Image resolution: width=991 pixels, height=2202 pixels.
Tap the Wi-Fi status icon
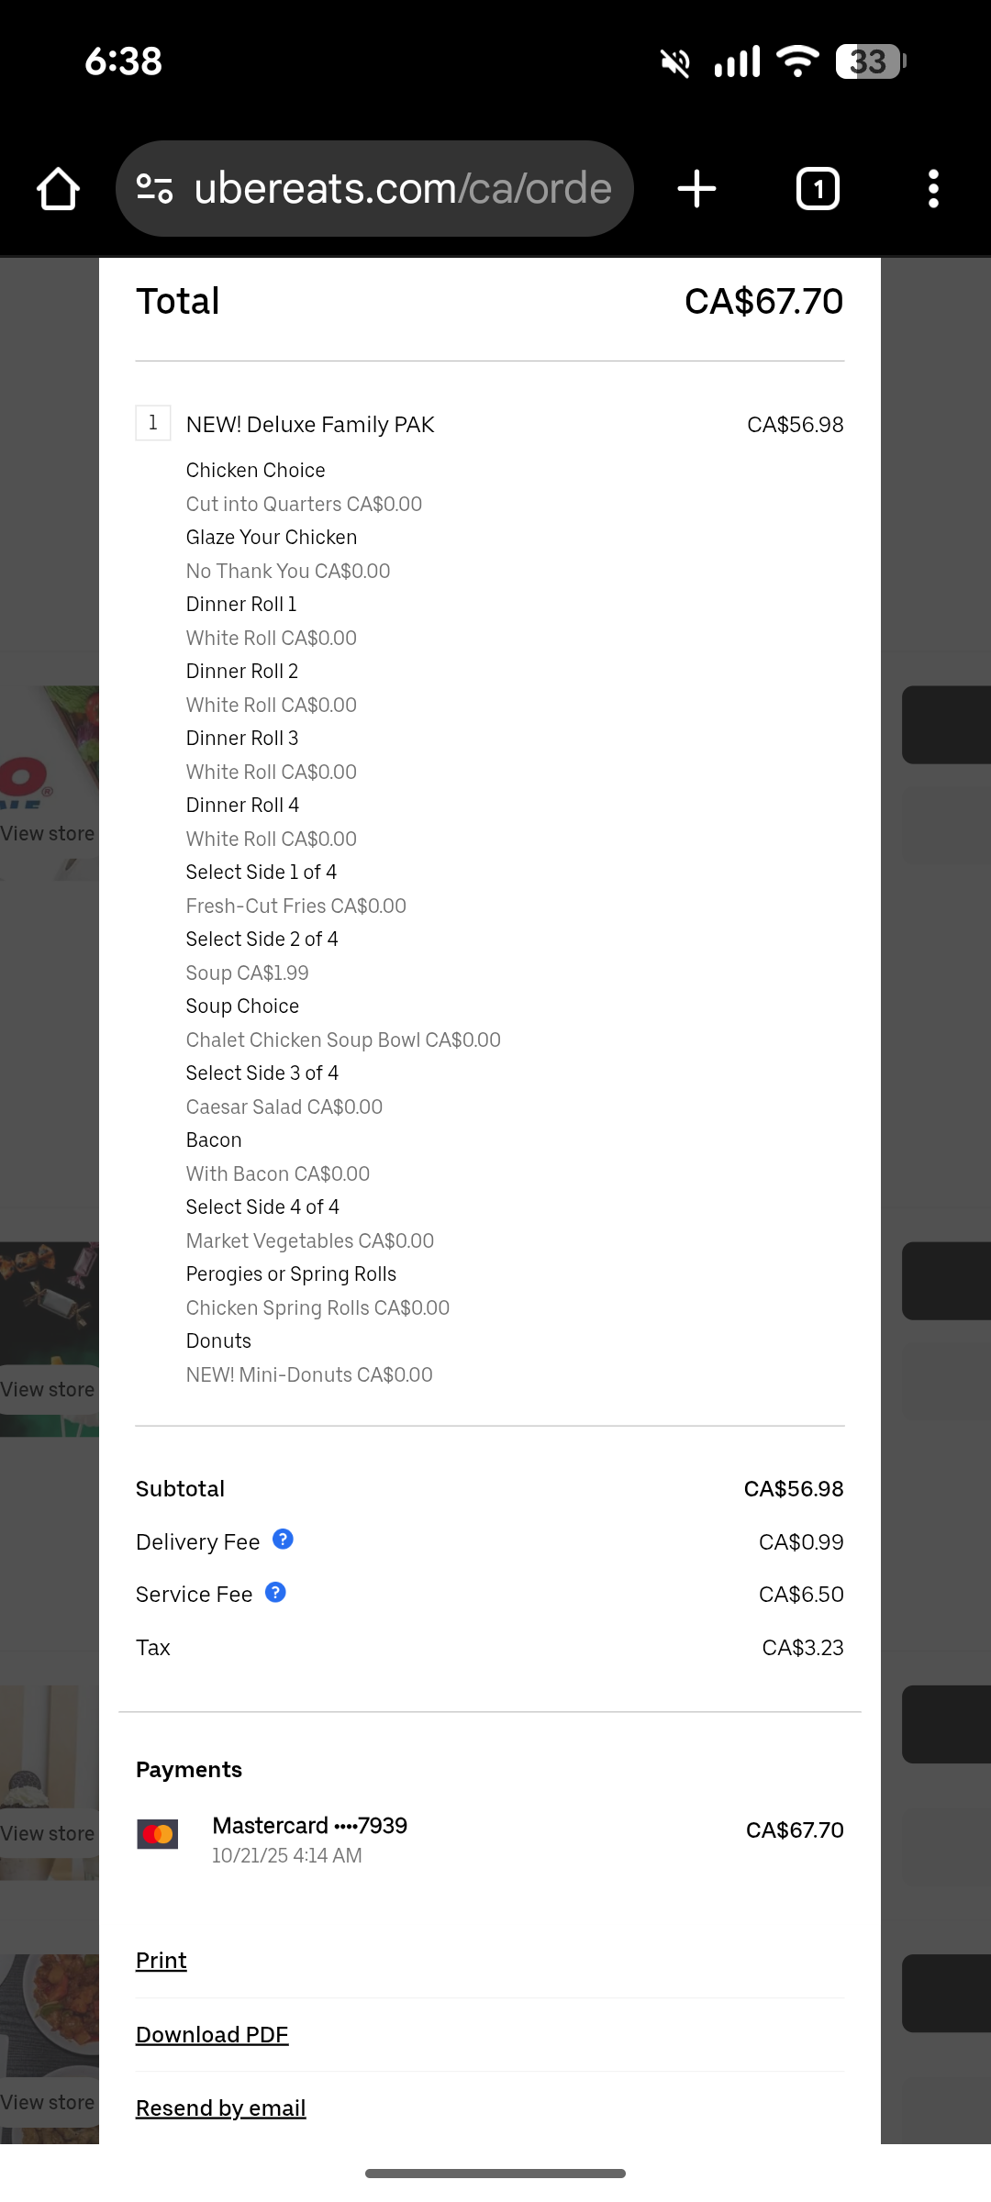point(797,61)
